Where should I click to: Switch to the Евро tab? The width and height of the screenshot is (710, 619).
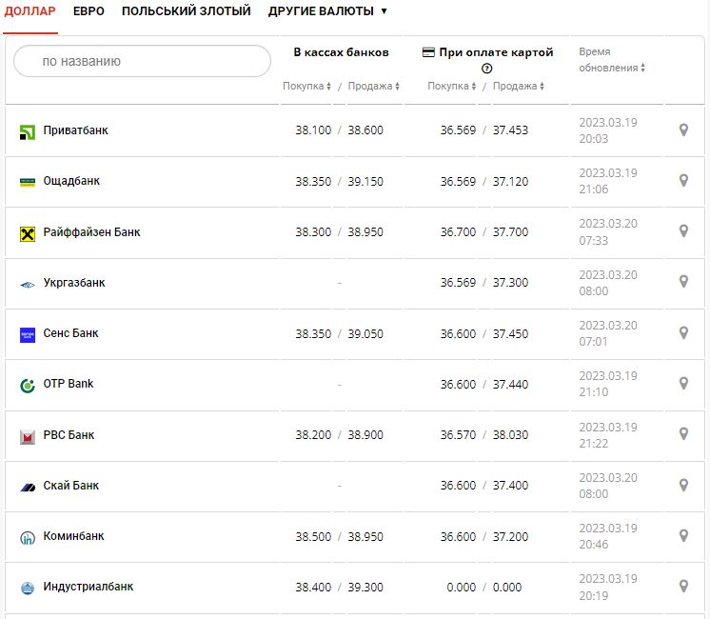[89, 11]
